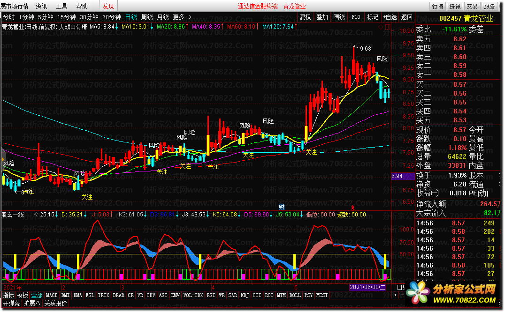Image resolution: width=505 pixels, height=312 pixels.
Task: Click the 服务 service button
Action: coord(490,6)
